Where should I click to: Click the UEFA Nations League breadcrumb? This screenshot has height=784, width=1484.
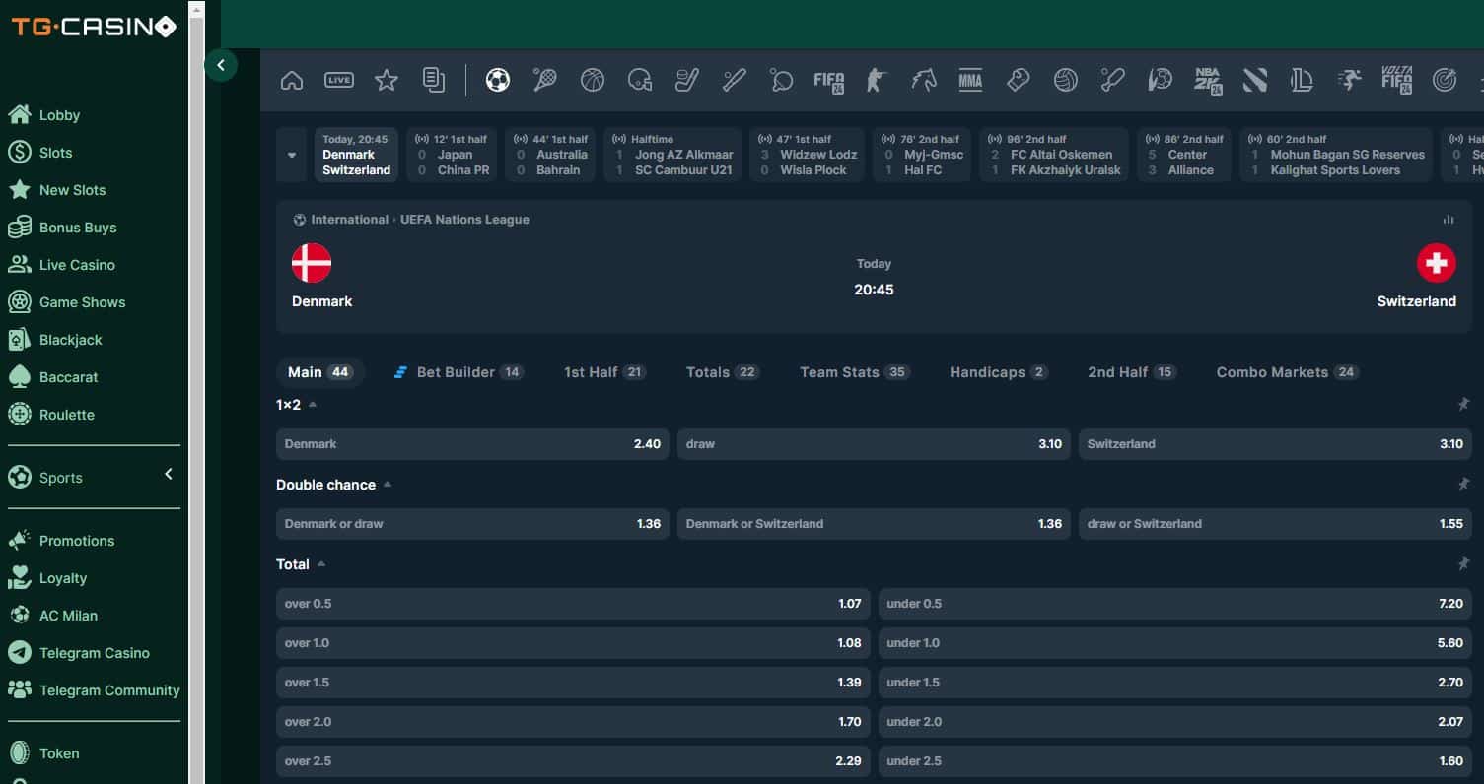(x=464, y=220)
